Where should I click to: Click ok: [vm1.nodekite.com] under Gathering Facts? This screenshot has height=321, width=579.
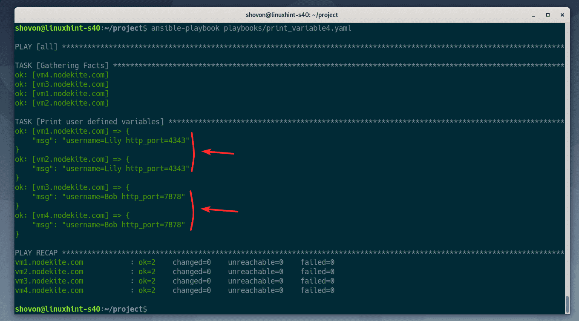(62, 94)
